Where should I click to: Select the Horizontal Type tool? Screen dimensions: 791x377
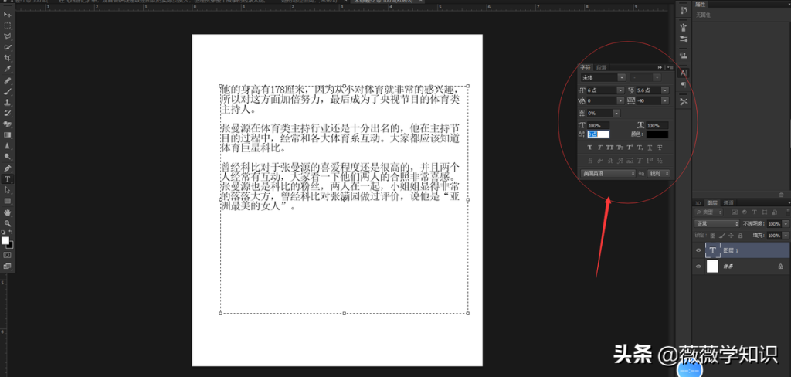click(8, 179)
